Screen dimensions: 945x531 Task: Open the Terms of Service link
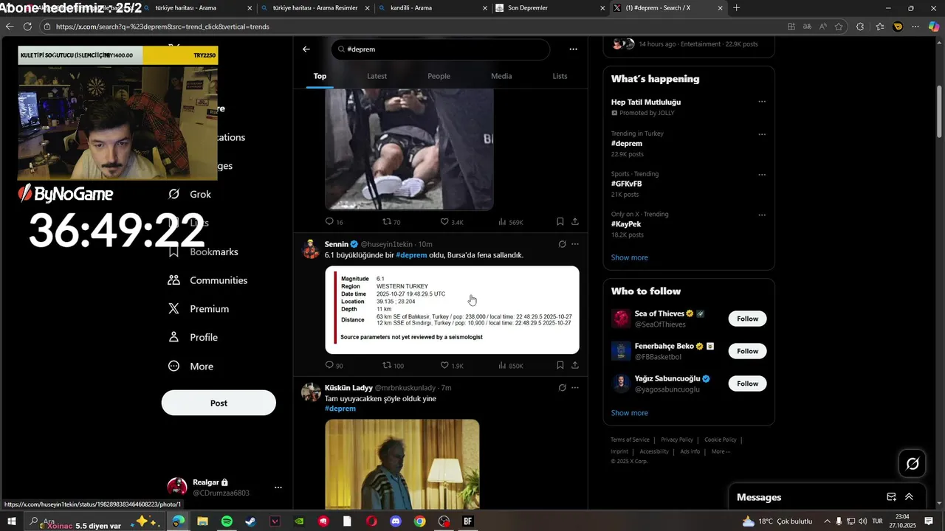pos(630,440)
